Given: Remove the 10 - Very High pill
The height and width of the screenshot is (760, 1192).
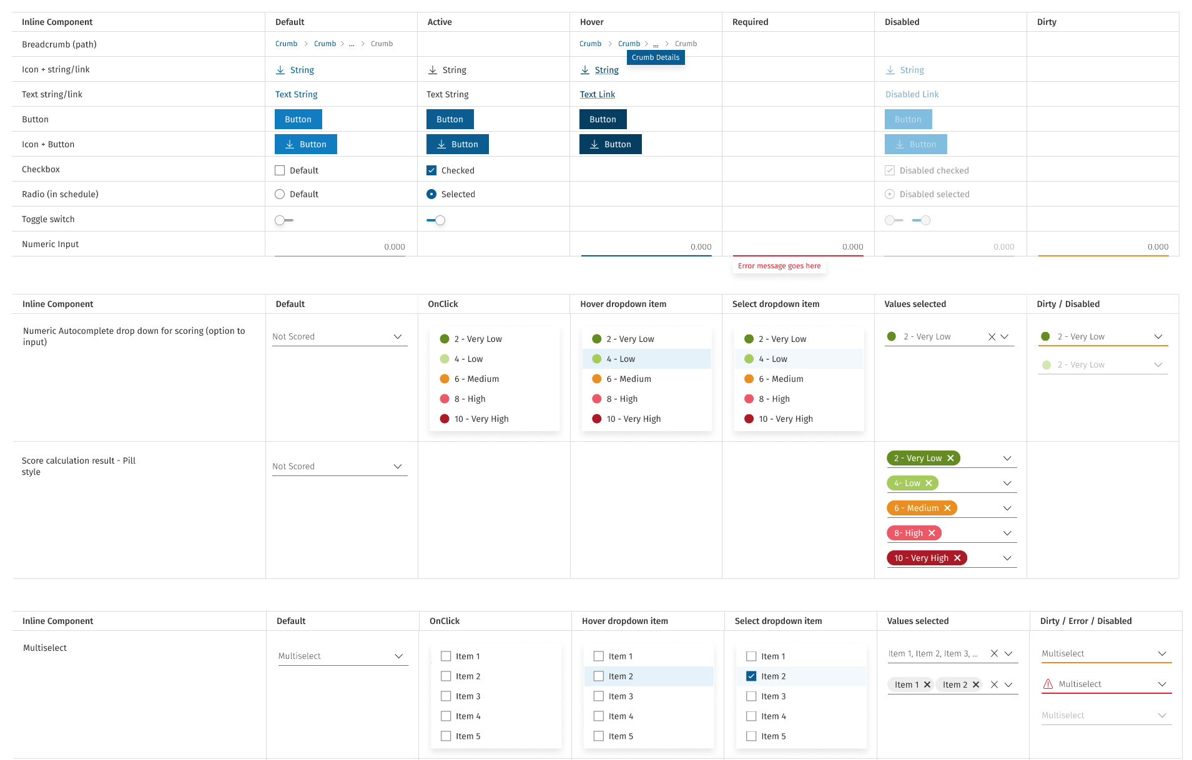Looking at the screenshot, I should (957, 558).
